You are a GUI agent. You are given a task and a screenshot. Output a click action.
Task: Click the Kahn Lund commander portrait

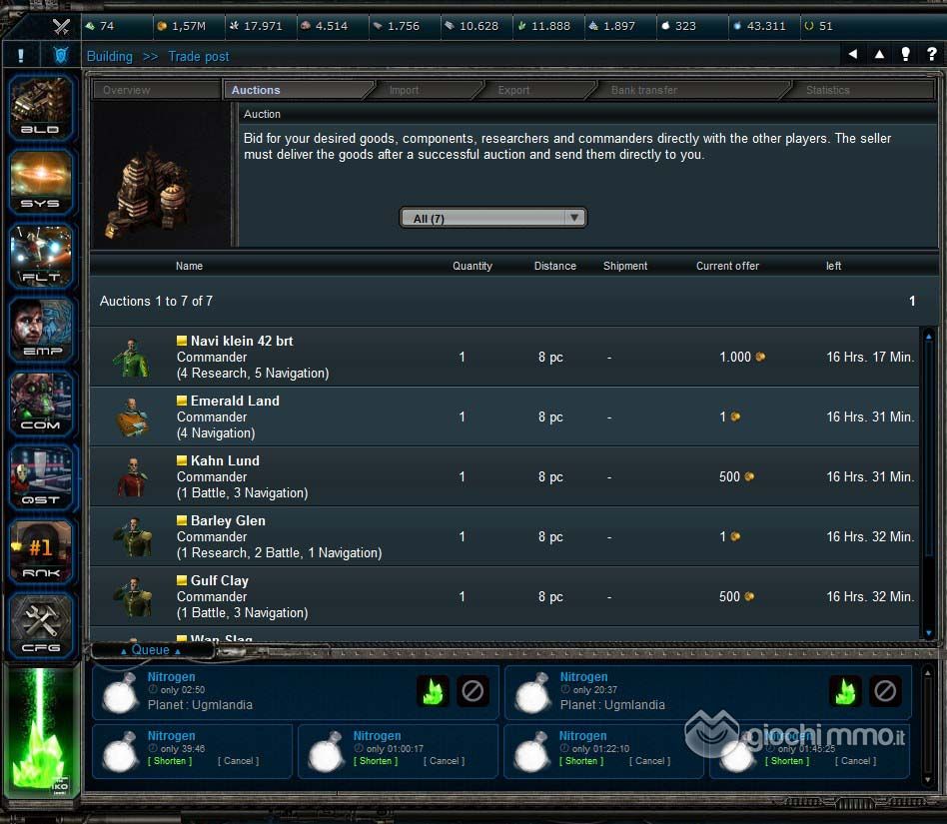click(132, 476)
